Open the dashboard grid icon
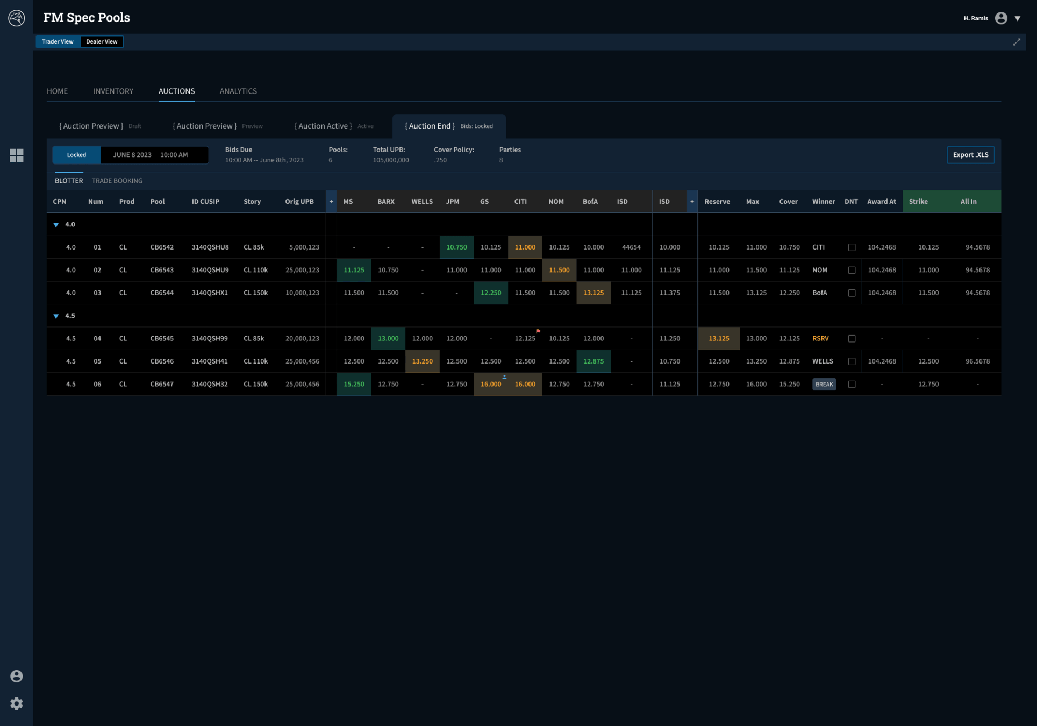This screenshot has width=1037, height=726. 16,155
